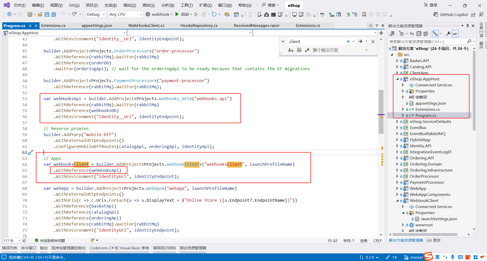Click the spell checker abc icon
Viewport: 487px width, 261px height.
pos(322,14)
